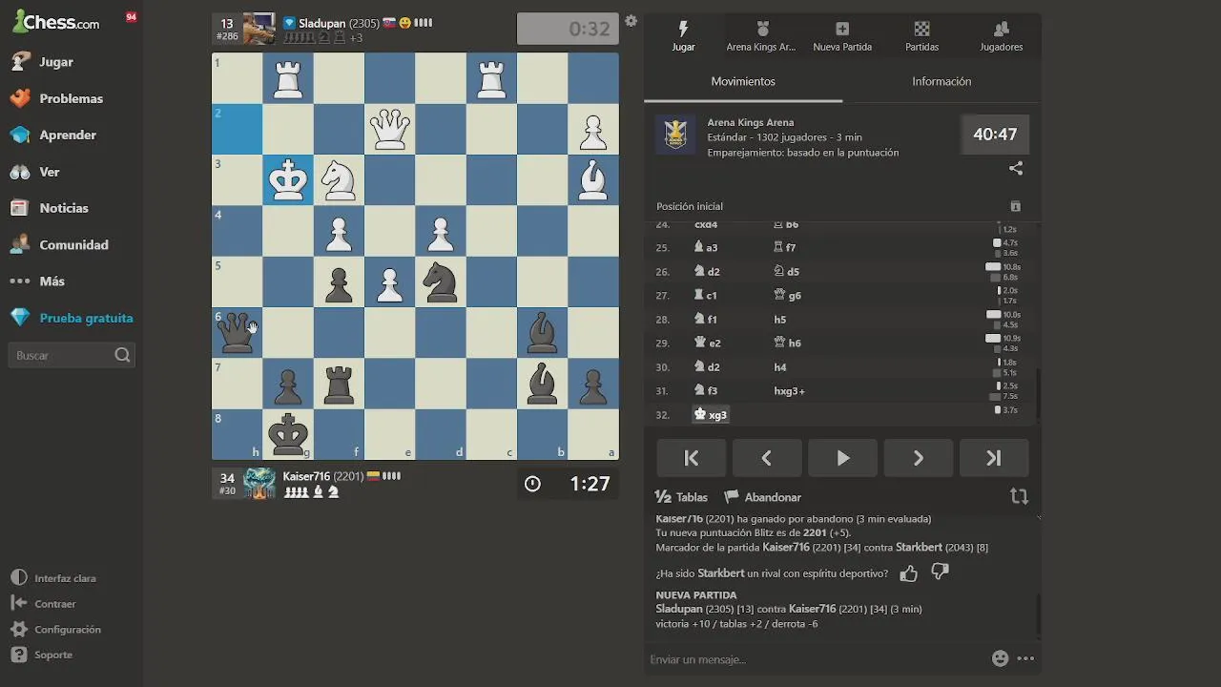This screenshot has width=1221, height=687.
Task: Click the black knight on d5
Action: click(441, 281)
